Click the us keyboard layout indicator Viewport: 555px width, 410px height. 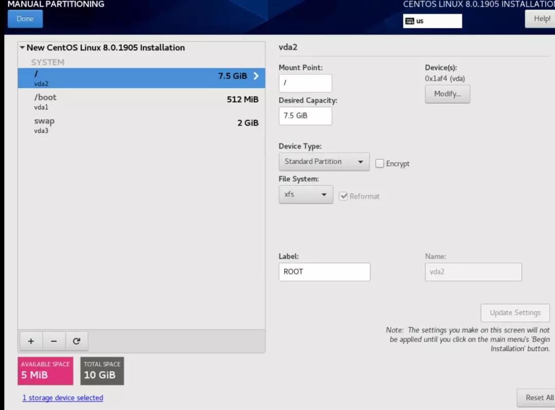tap(432, 21)
